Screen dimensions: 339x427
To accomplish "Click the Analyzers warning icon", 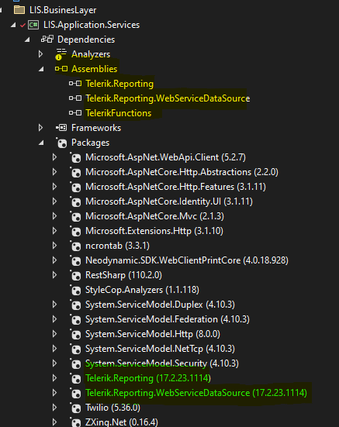I will click(x=61, y=54).
